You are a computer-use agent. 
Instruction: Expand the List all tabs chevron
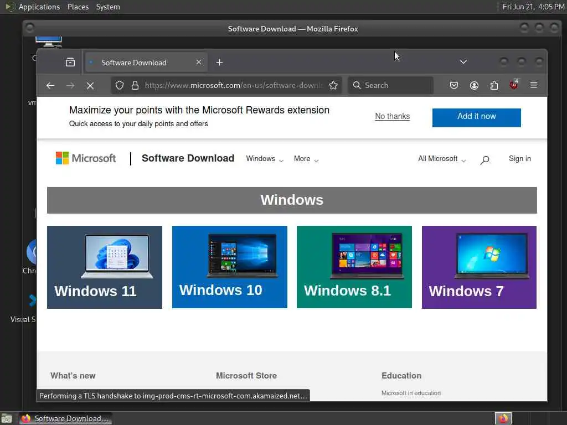click(463, 62)
